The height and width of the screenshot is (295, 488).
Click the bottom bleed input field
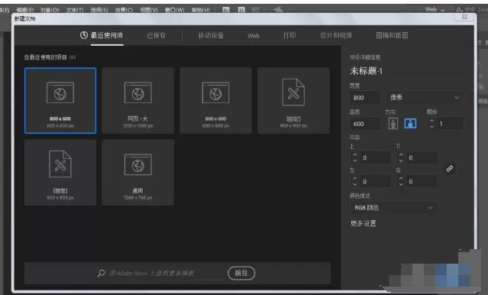[x=421, y=158]
